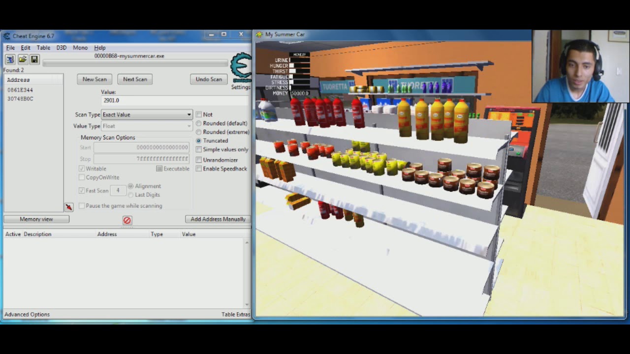Select found address 0861E344
The width and height of the screenshot is (630, 354).
click(20, 90)
